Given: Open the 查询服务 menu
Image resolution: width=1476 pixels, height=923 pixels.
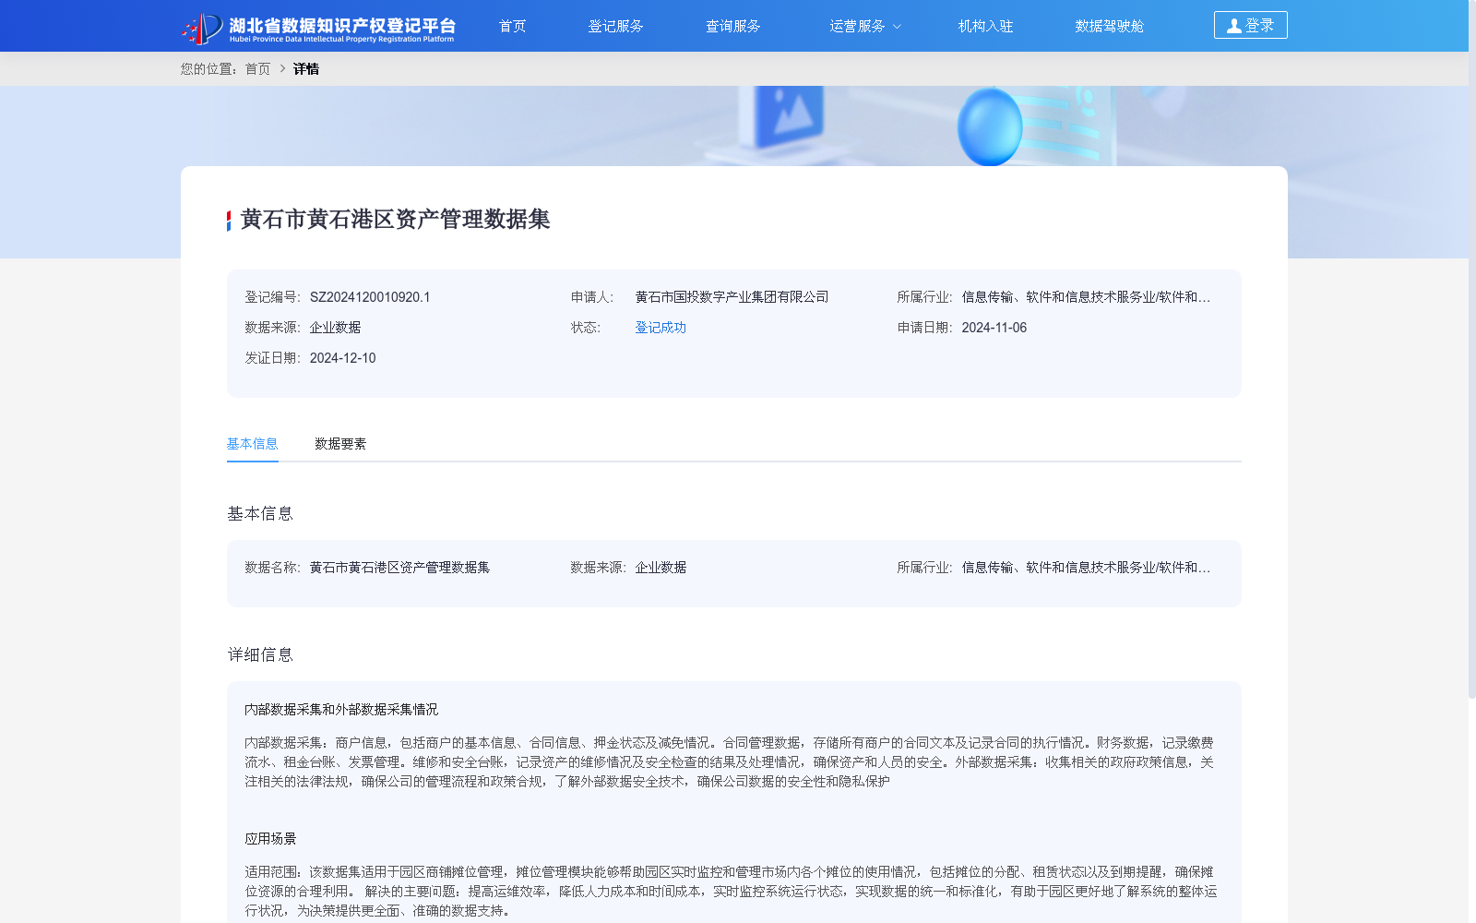Looking at the screenshot, I should 732,26.
